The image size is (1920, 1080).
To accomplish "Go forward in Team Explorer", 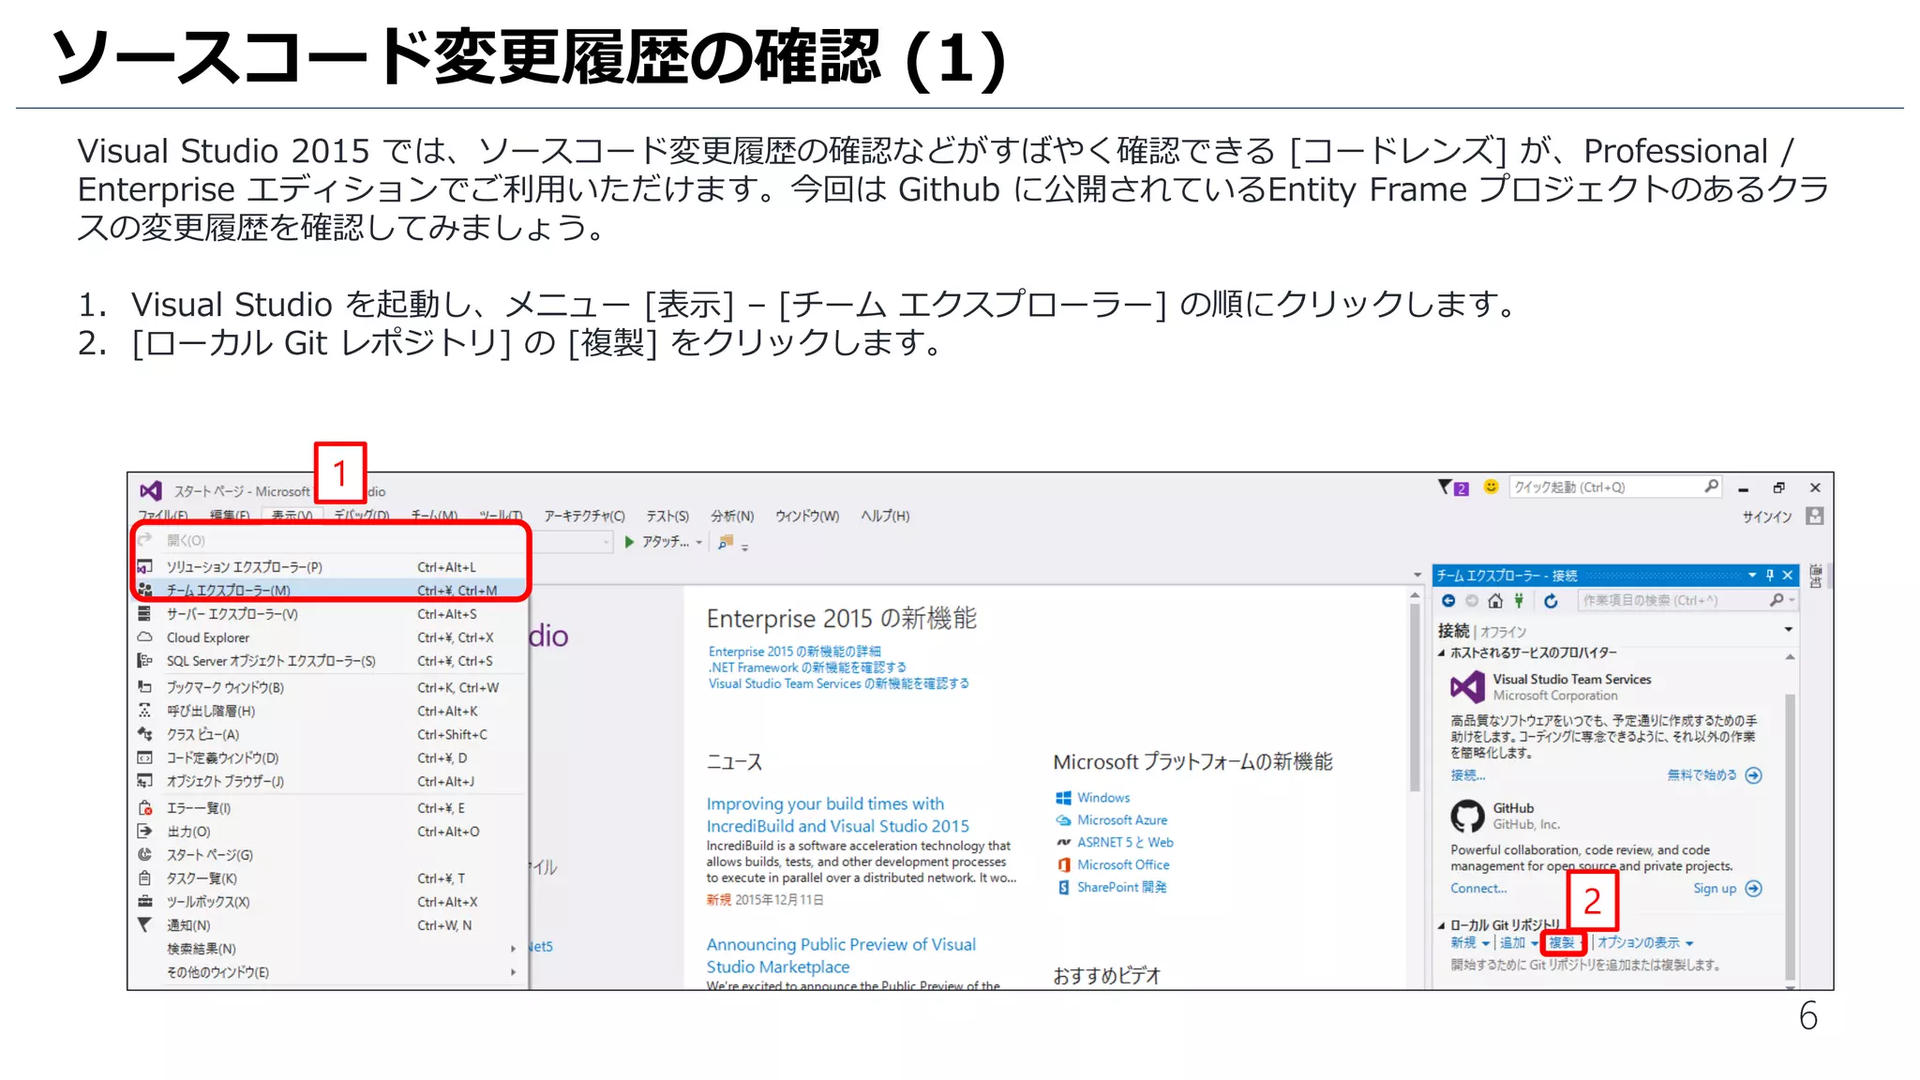I will (1472, 601).
